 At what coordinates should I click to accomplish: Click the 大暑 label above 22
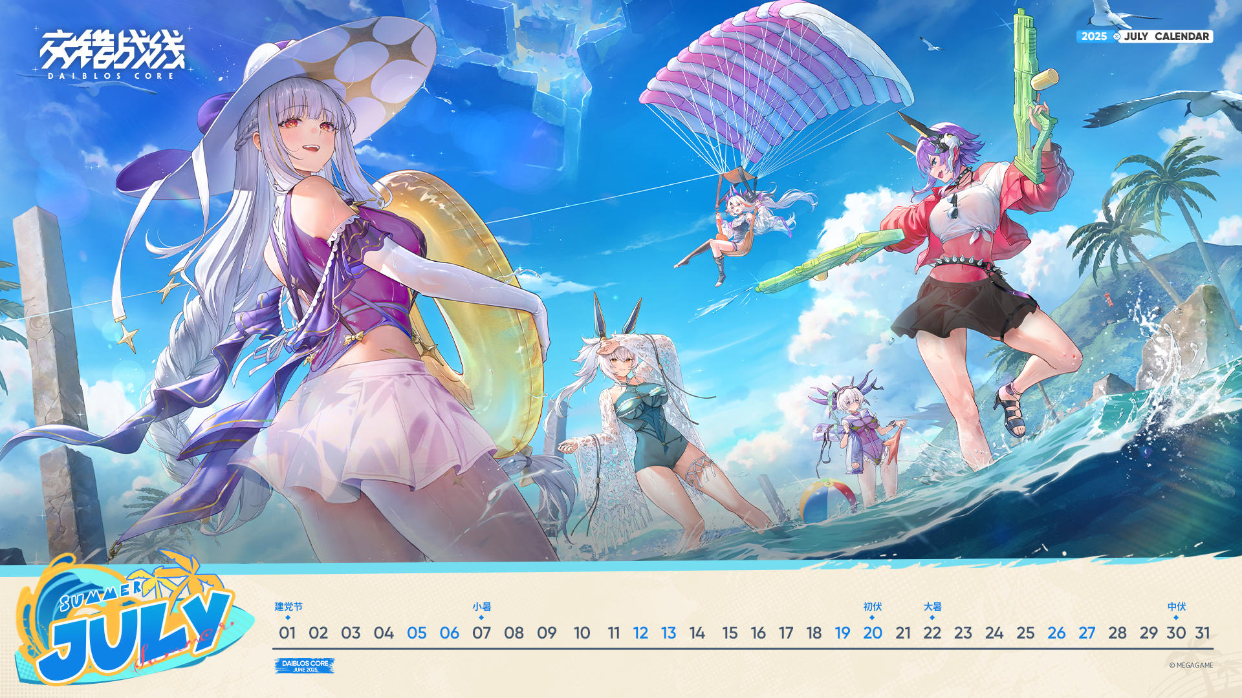tap(932, 606)
